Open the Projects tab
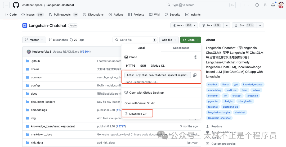 click(136, 15)
